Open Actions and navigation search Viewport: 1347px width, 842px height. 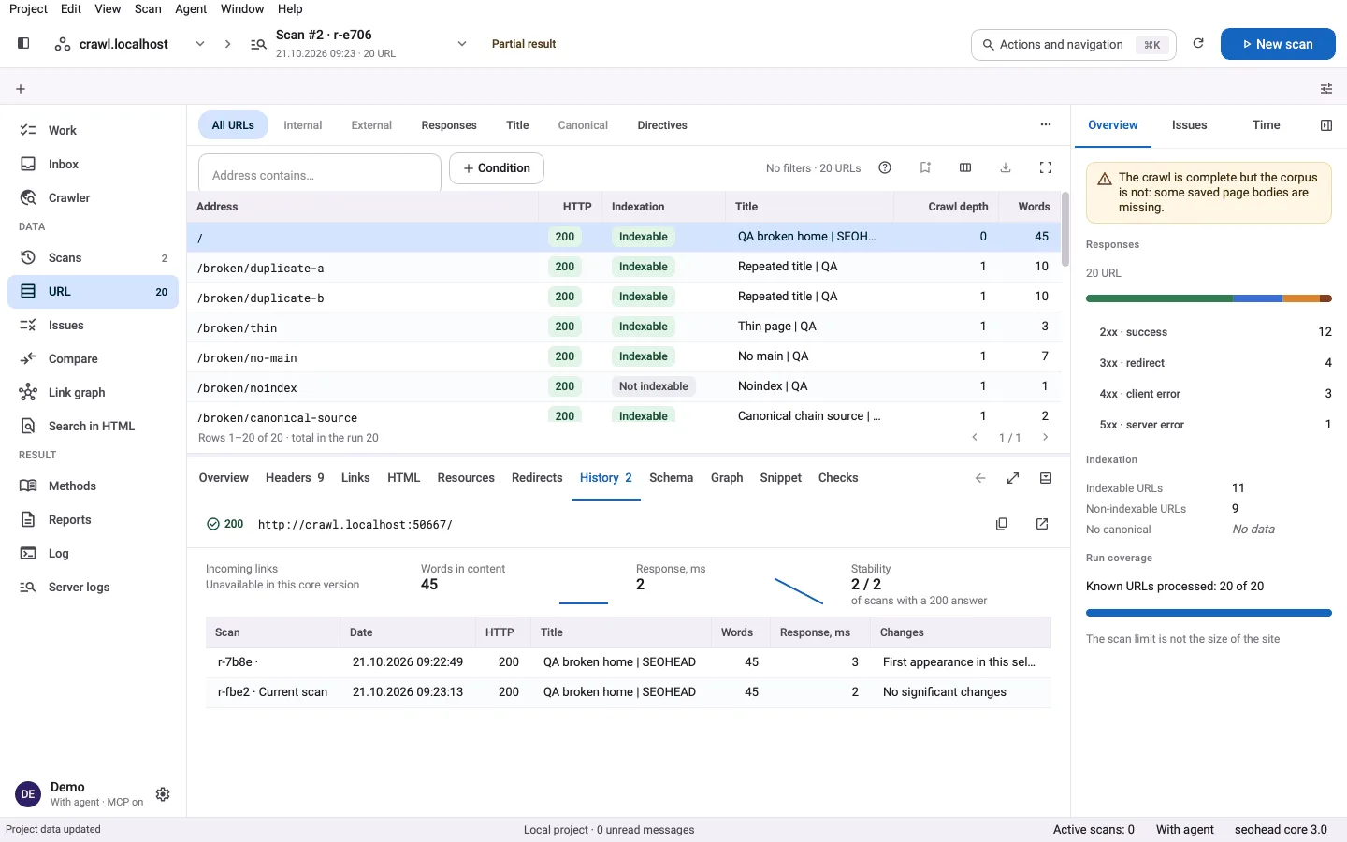click(1074, 44)
